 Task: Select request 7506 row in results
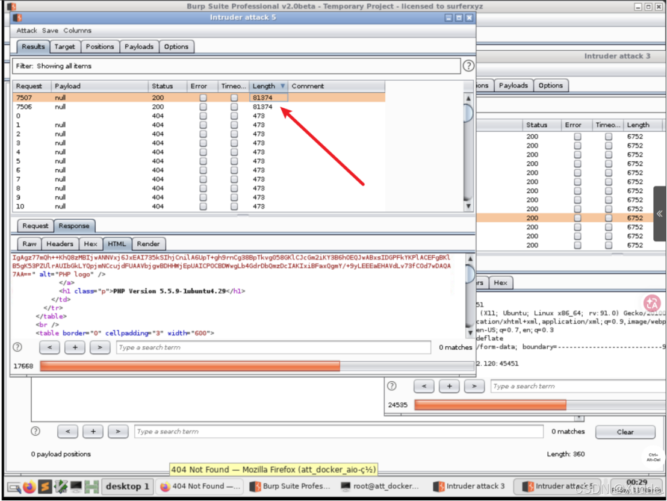click(x=199, y=107)
